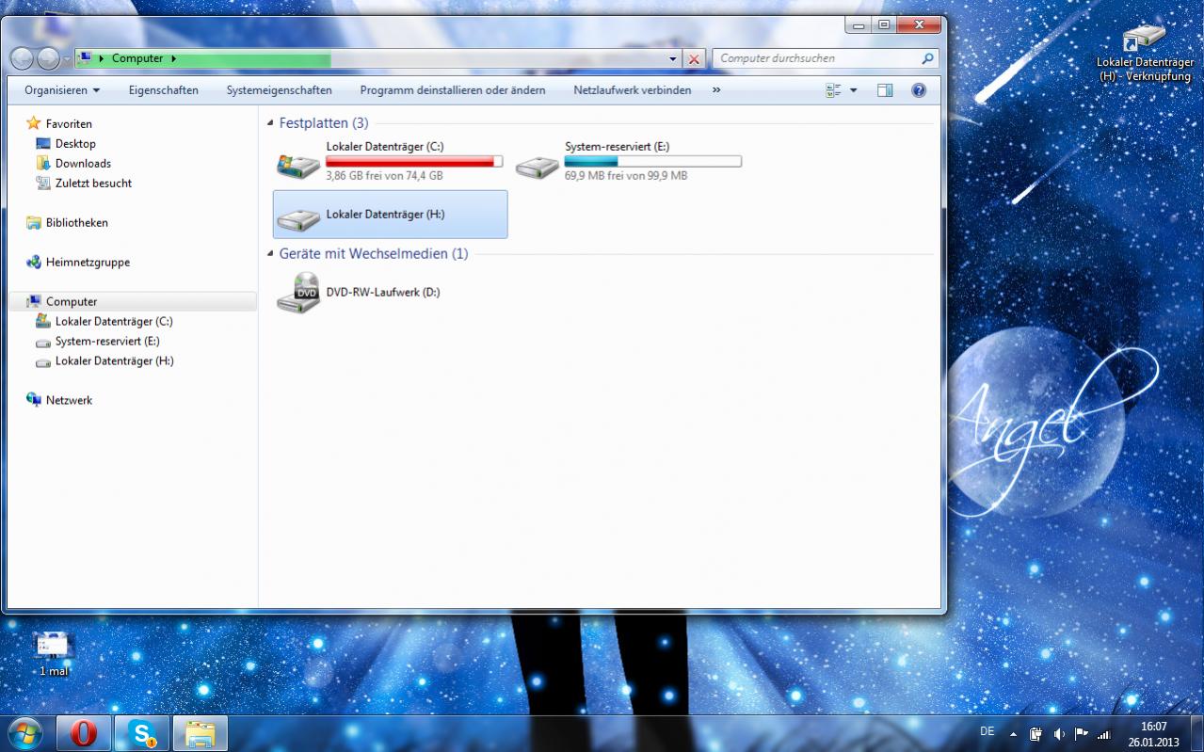1204x752 pixels.
Task: Open Desktop in the Favoriten list
Action: tap(75, 144)
